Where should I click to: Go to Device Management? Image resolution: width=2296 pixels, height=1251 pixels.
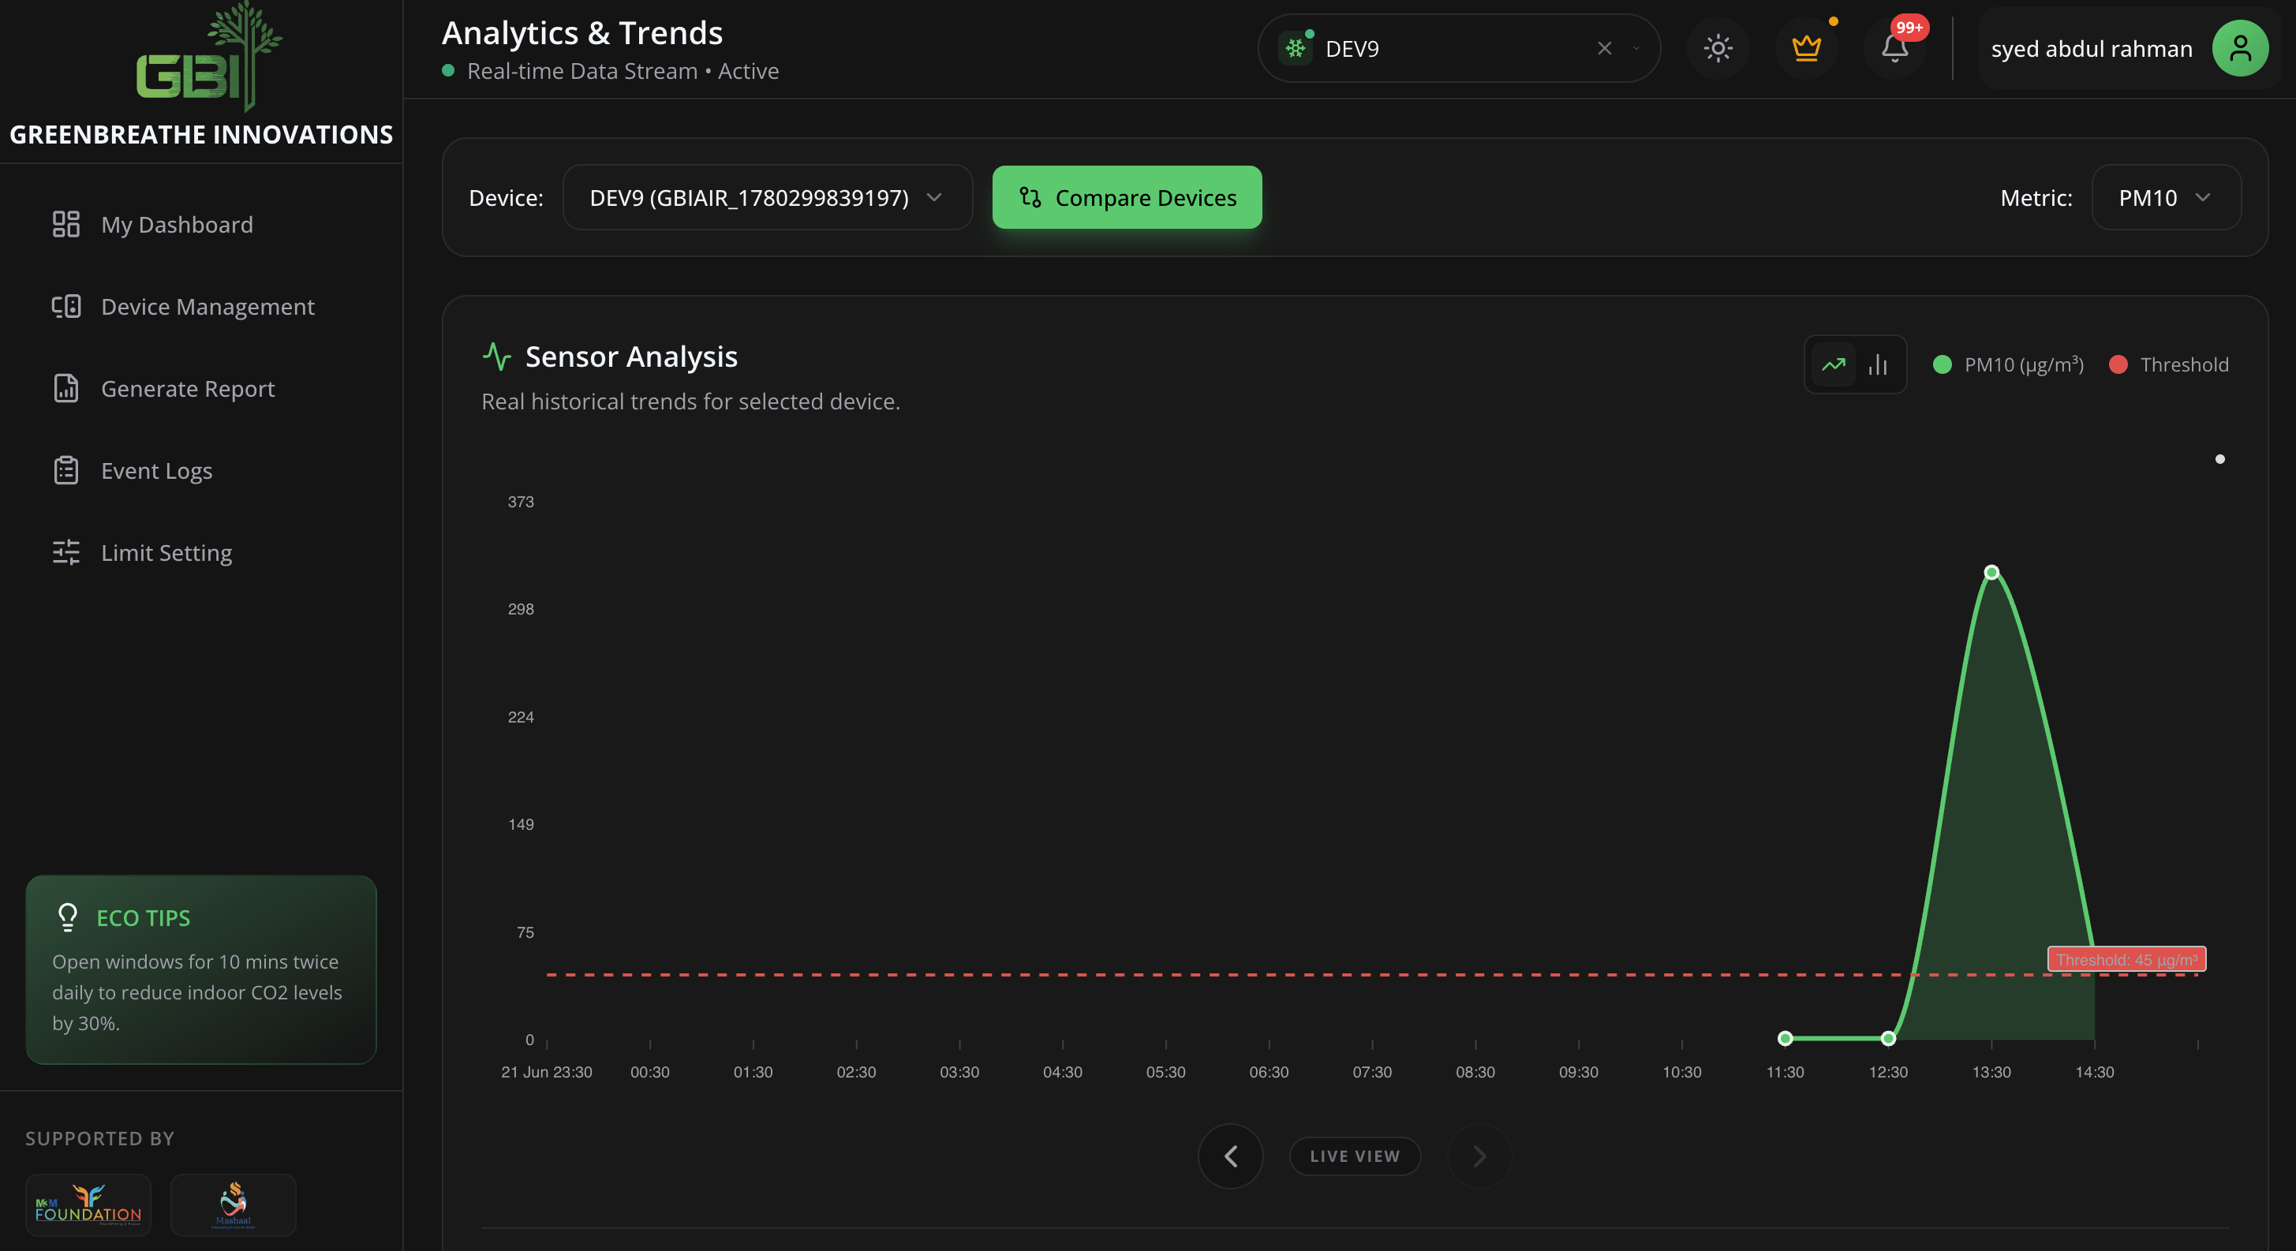[207, 307]
